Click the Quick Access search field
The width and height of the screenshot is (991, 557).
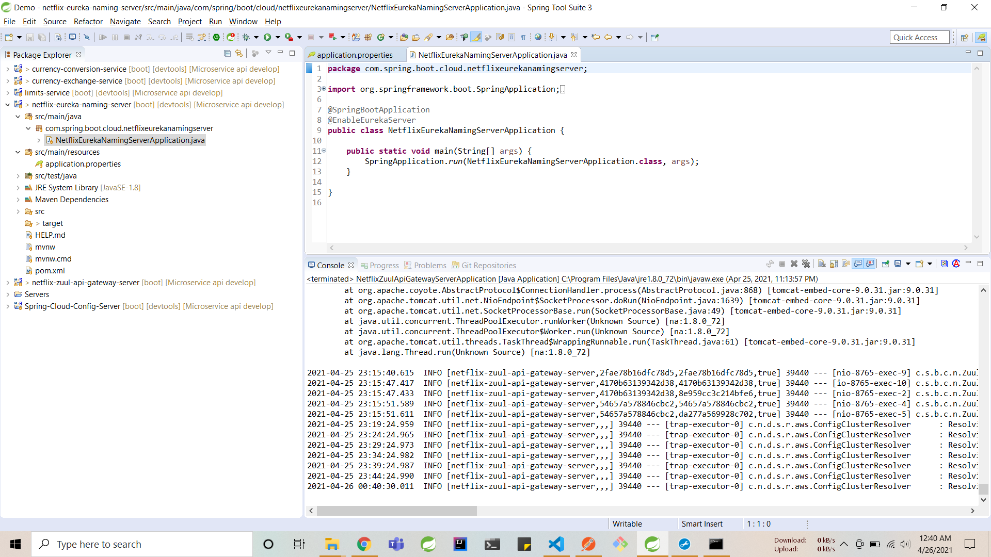pyautogui.click(x=919, y=37)
